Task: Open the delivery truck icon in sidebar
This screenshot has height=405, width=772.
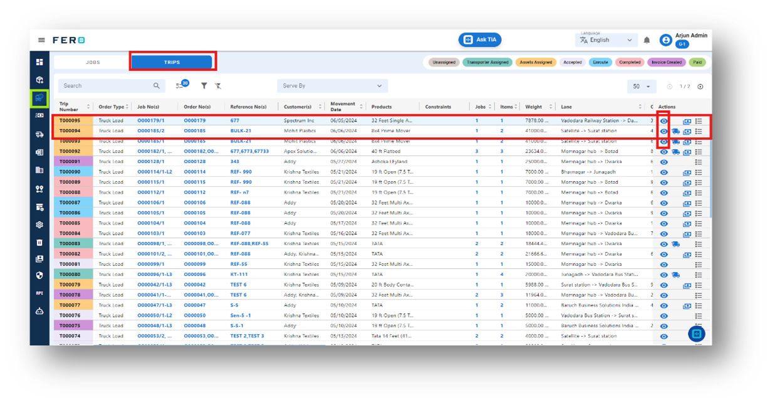Action: [39, 134]
